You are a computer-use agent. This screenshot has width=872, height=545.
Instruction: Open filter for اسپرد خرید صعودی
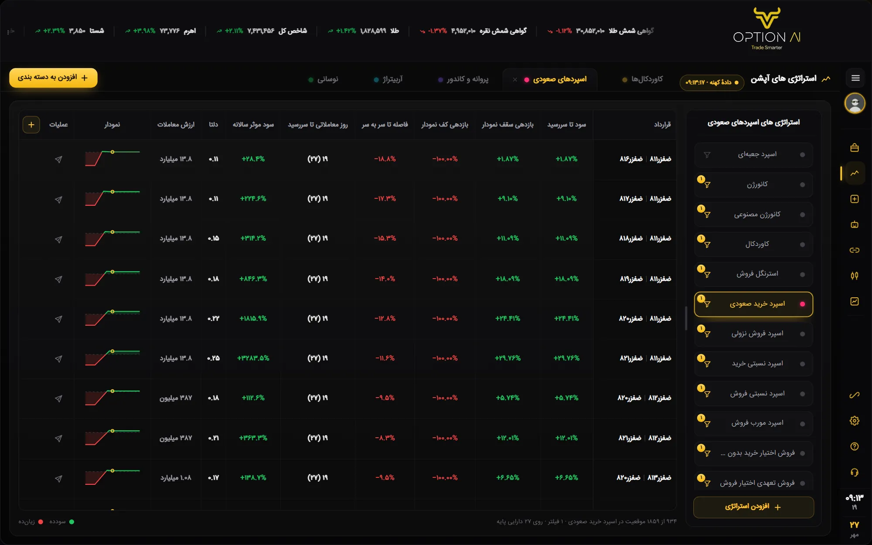(x=707, y=304)
